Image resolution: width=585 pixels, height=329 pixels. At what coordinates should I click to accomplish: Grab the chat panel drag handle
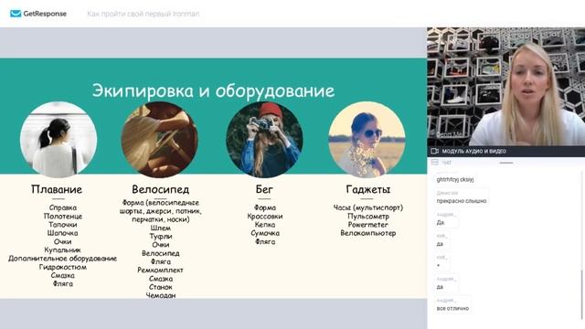click(x=506, y=163)
